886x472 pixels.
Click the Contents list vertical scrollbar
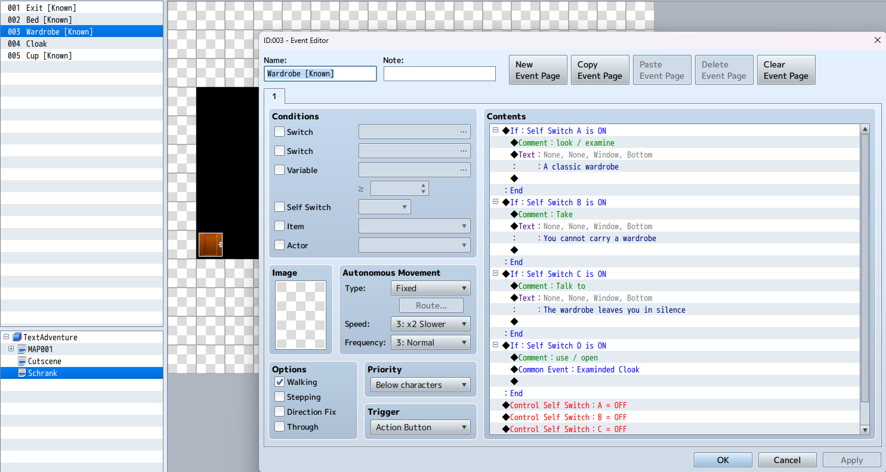click(x=865, y=269)
